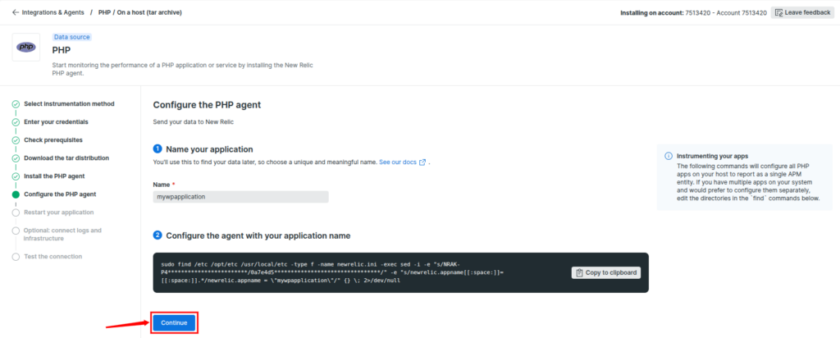Click checkmark icon for Install the PHP agent

coord(16,176)
